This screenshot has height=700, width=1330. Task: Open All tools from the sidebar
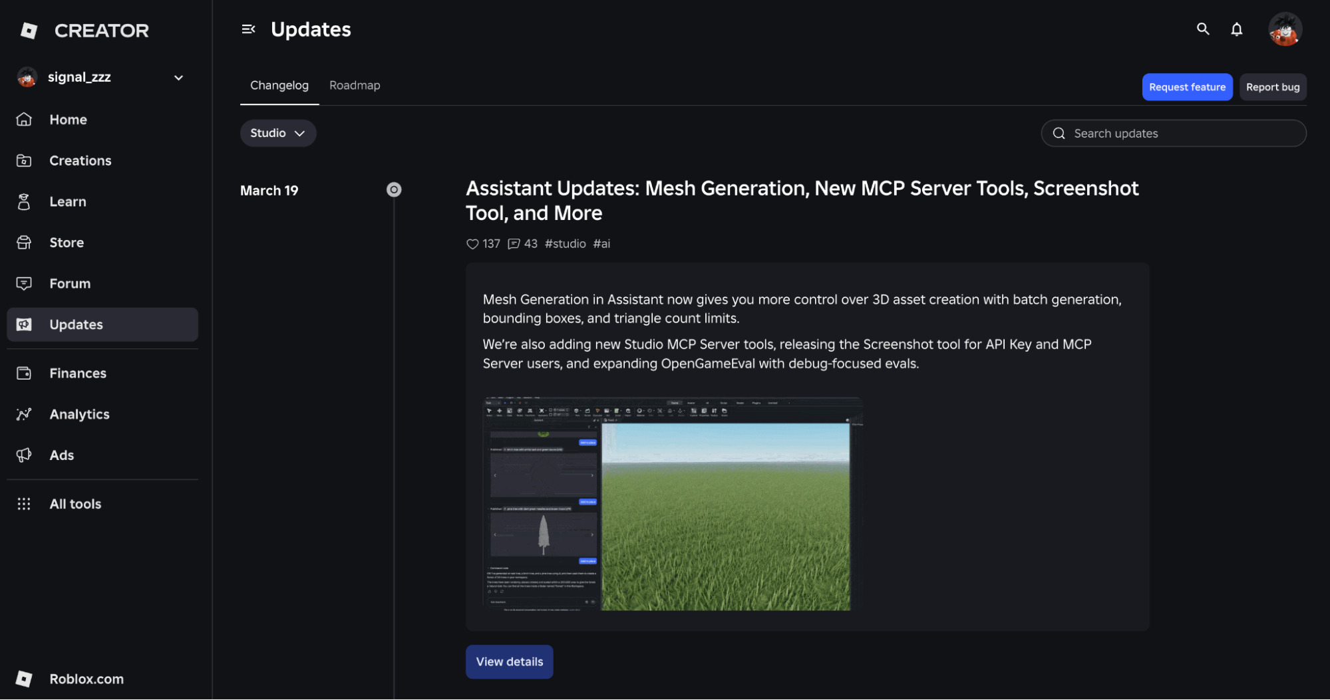pyautogui.click(x=102, y=505)
